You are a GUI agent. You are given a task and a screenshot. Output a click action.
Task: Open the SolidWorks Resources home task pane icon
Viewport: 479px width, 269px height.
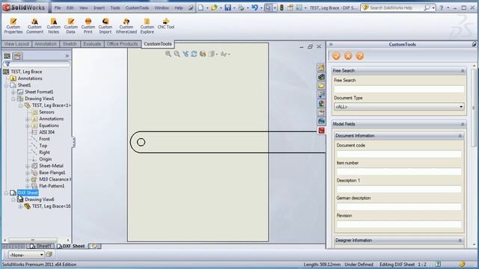tap(321, 68)
